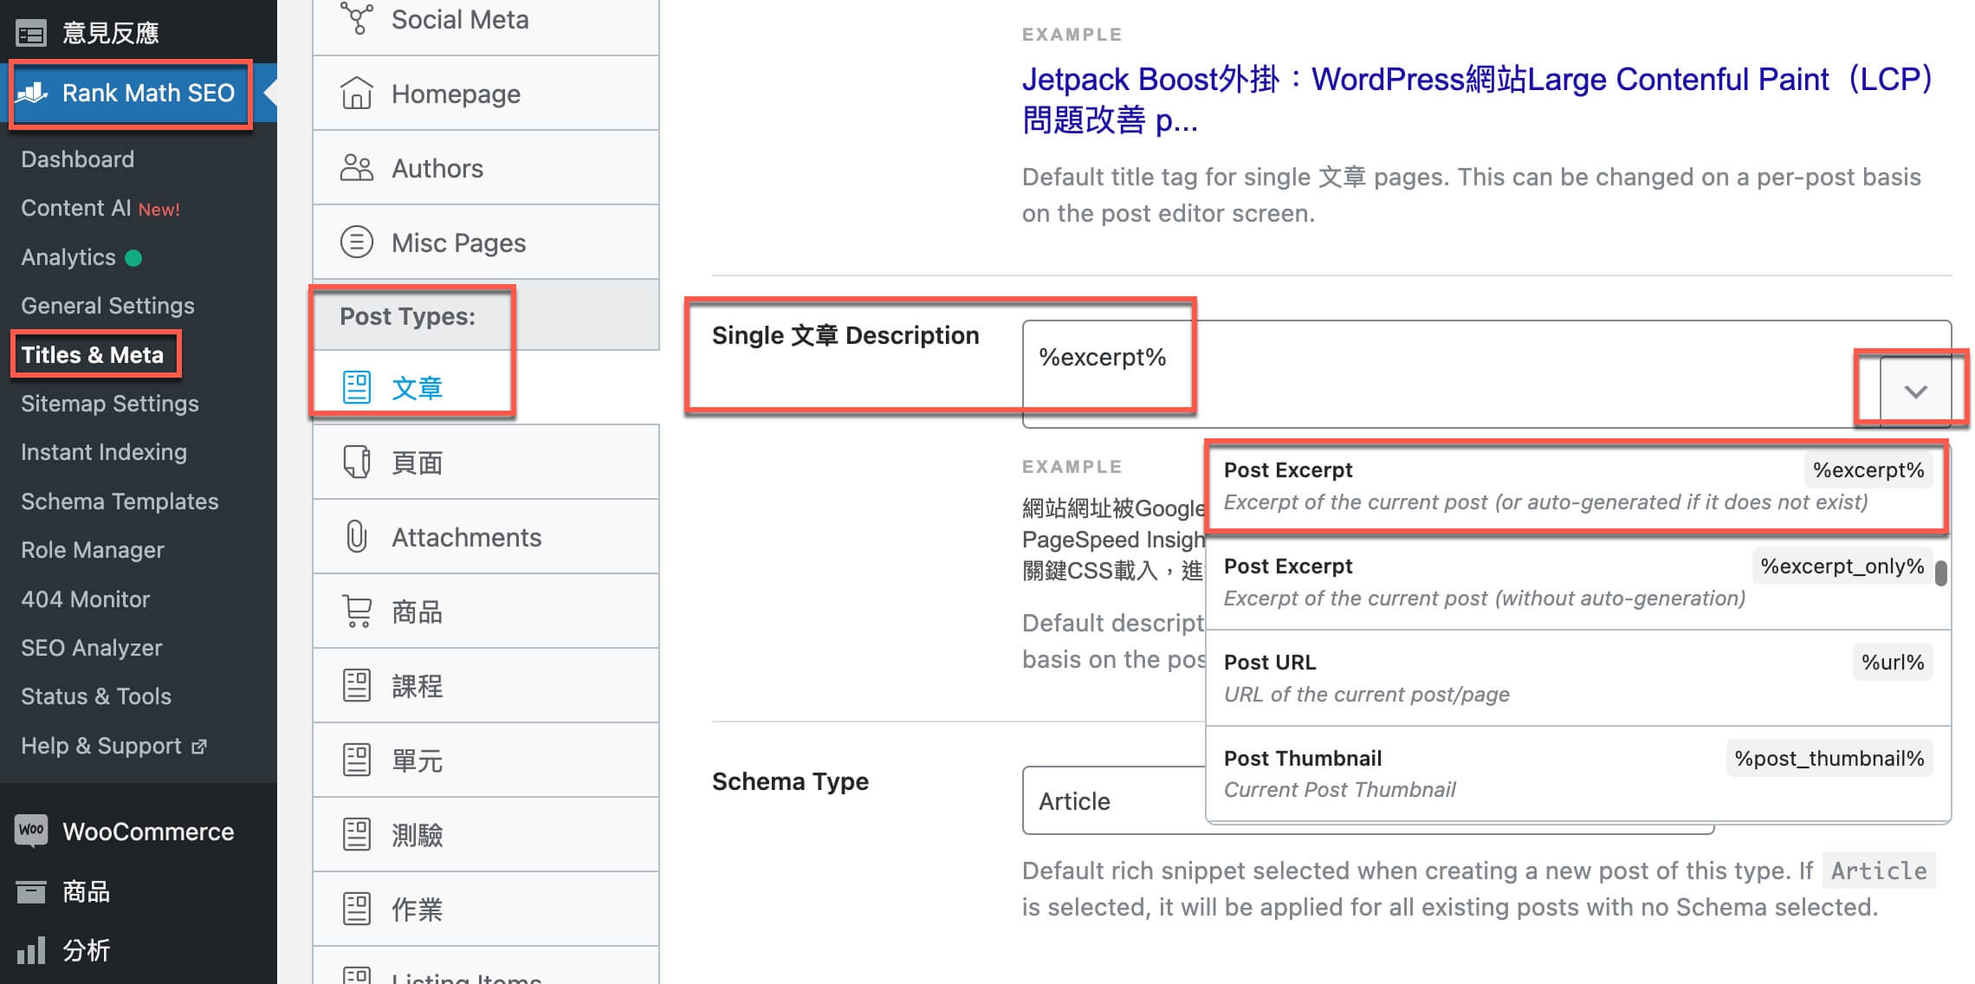Open Role Manager

(93, 550)
